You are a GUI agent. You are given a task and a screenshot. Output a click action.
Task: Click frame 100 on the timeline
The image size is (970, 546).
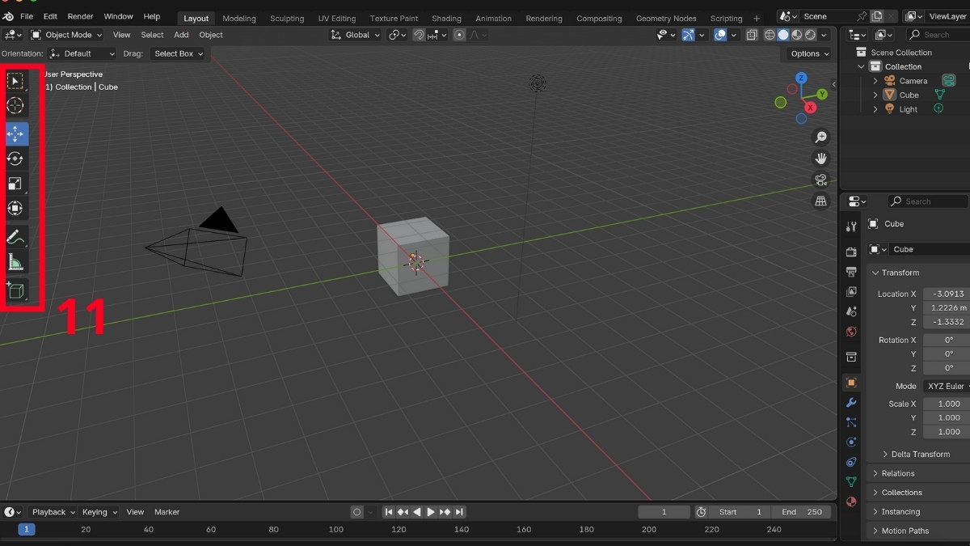pos(336,530)
